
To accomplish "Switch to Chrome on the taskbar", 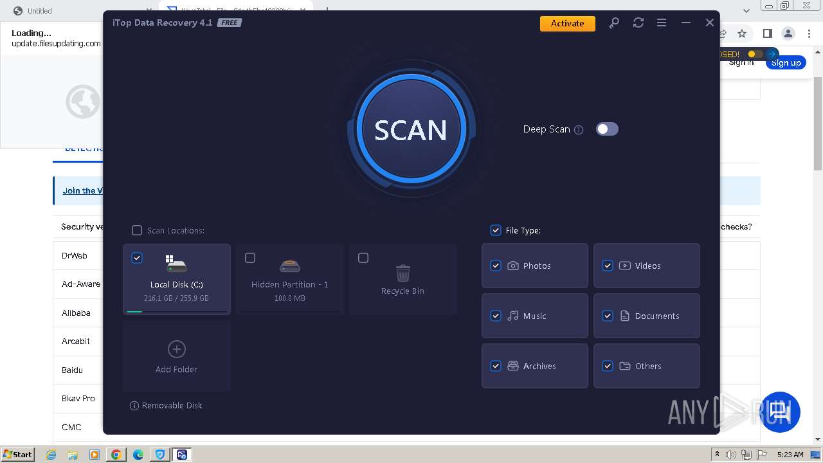I will click(x=116, y=455).
